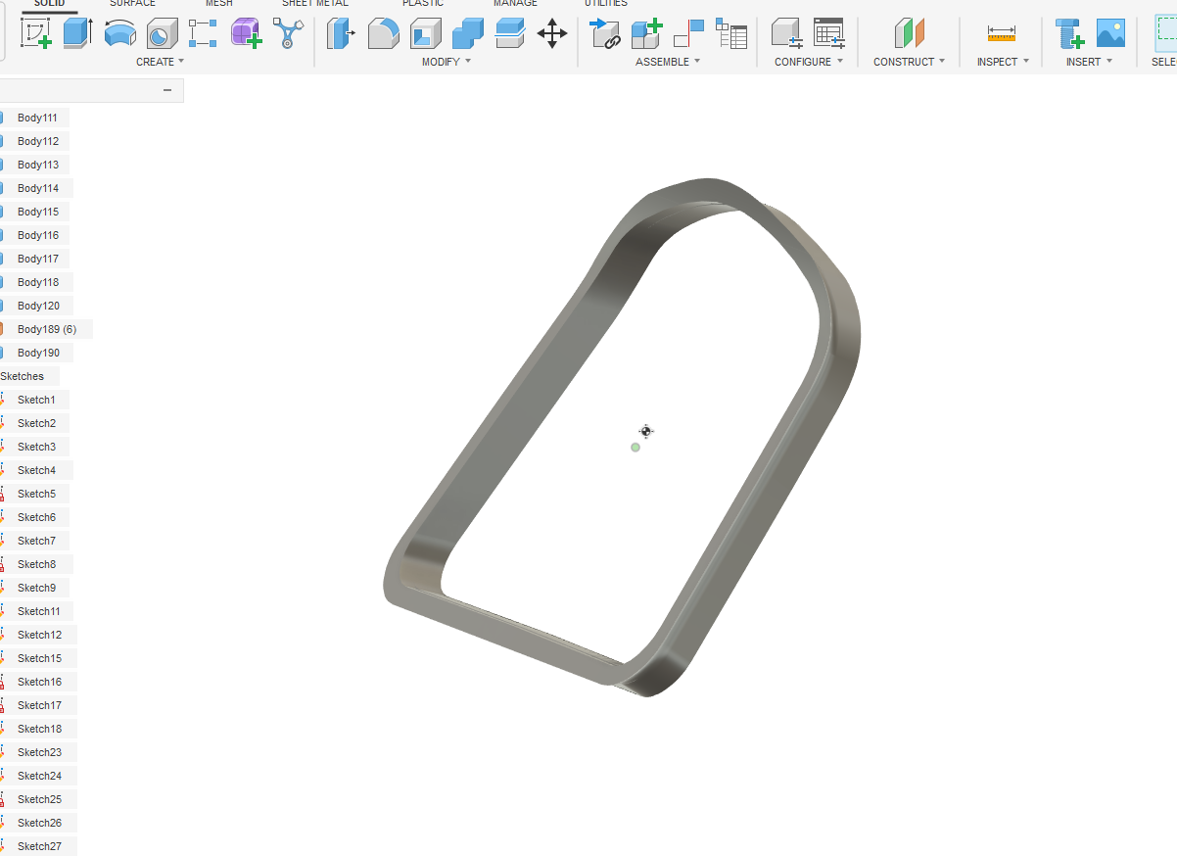Image resolution: width=1177 pixels, height=856 pixels.
Task: Switch to the SHEET METAL tab
Action: point(315,4)
